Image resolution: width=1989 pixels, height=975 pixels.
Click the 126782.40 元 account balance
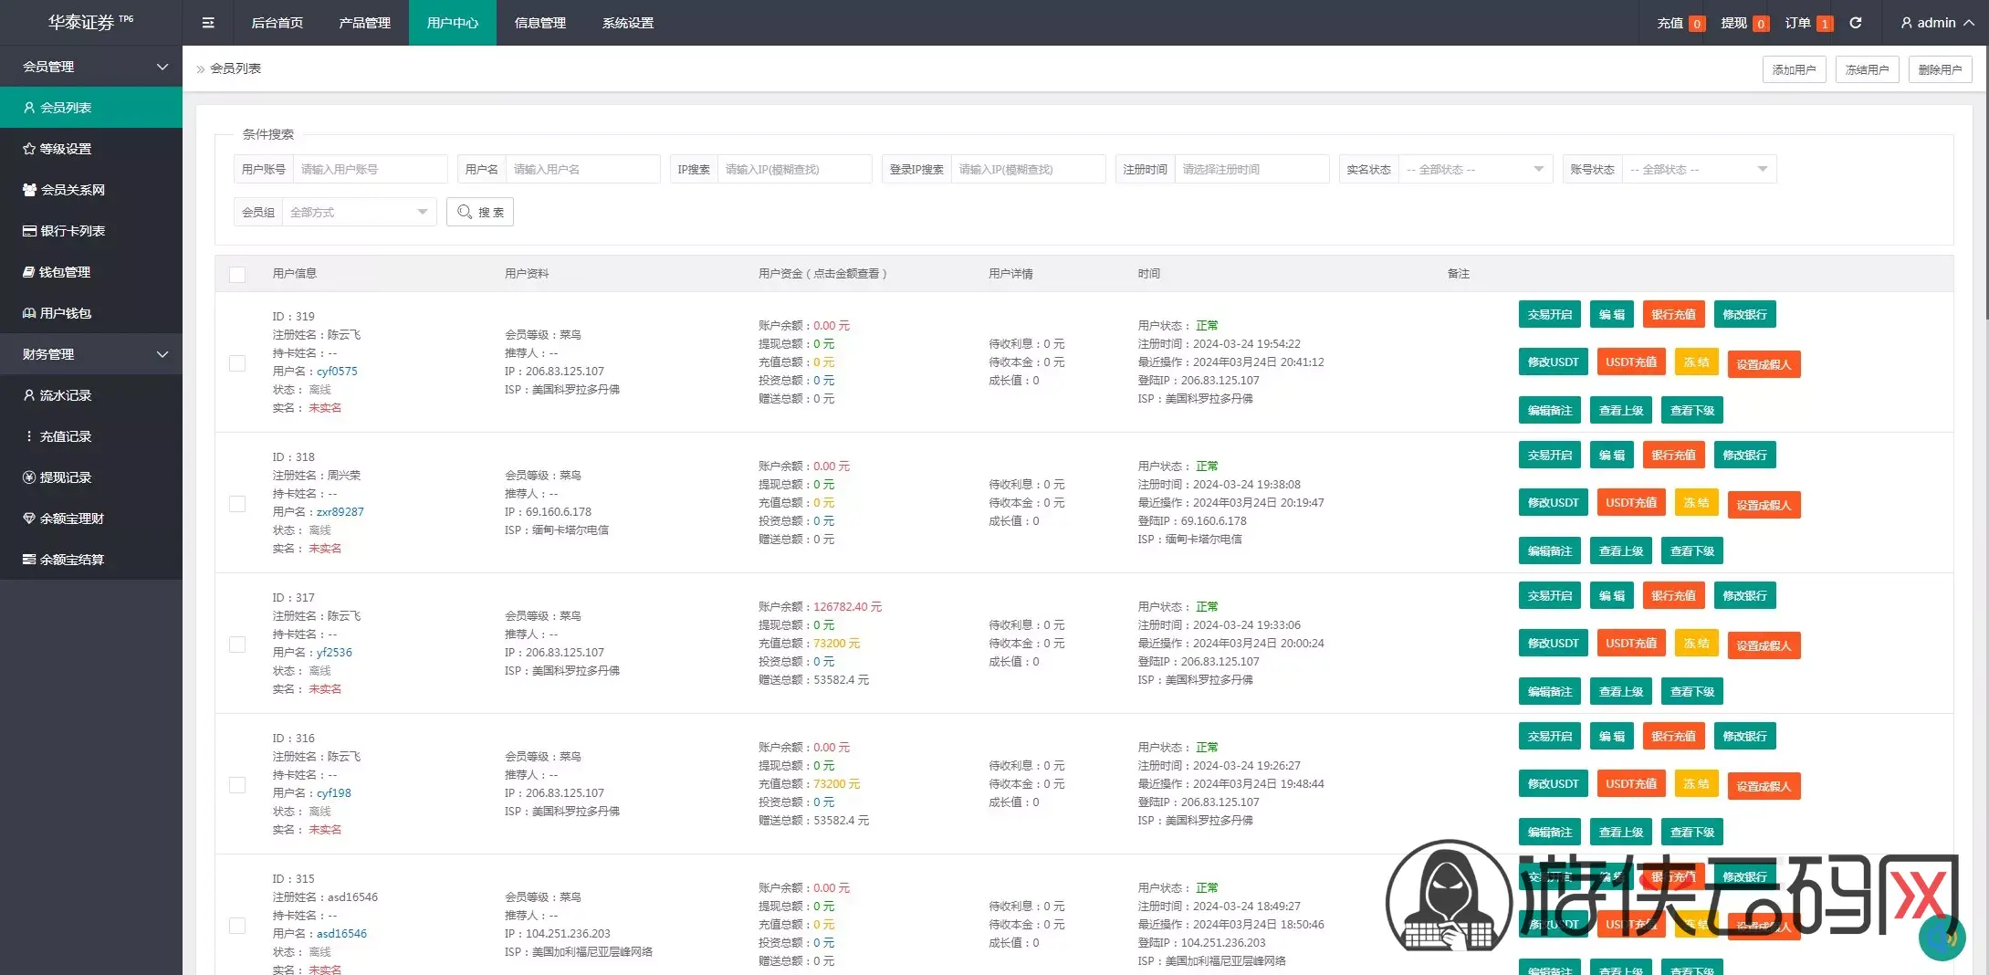tap(847, 607)
